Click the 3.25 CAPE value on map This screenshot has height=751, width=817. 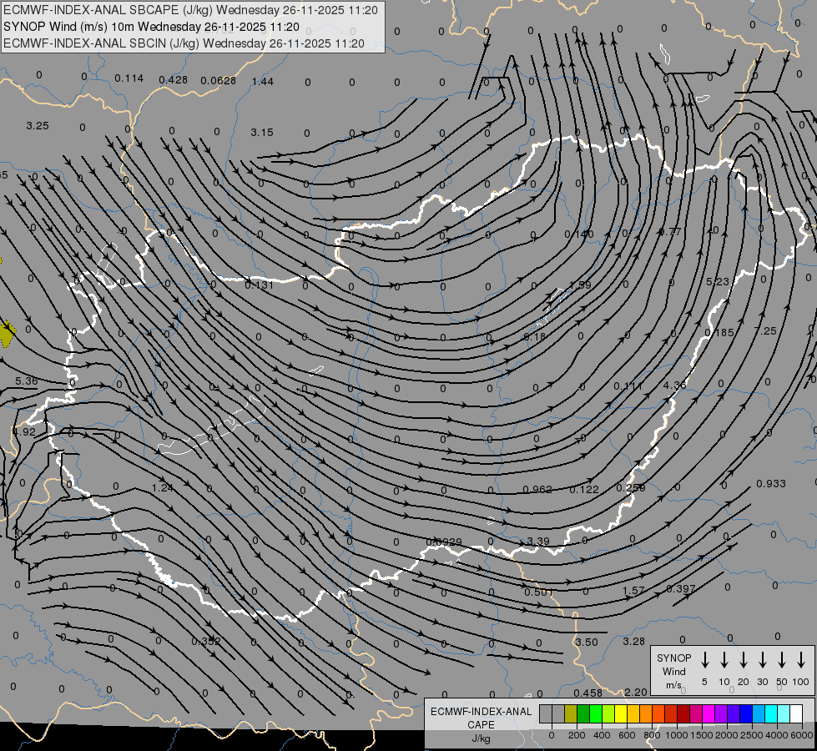(38, 126)
